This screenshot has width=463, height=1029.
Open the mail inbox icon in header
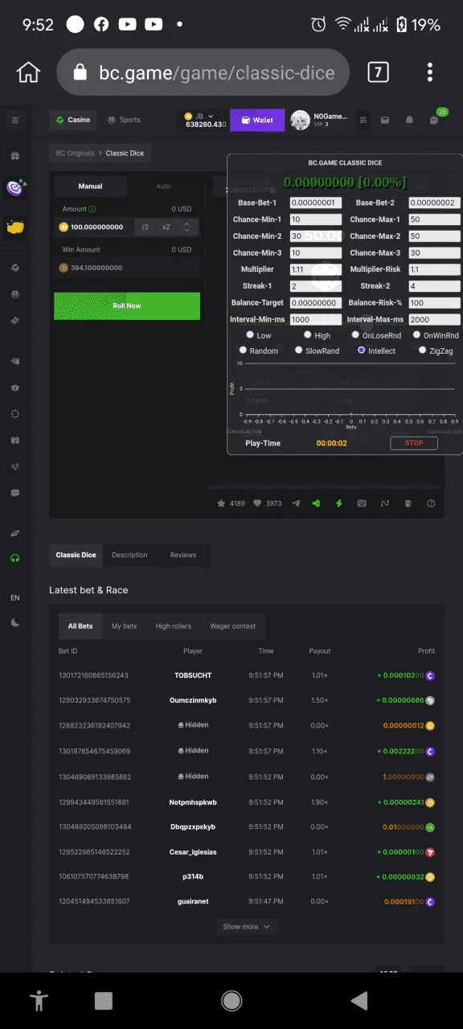385,121
